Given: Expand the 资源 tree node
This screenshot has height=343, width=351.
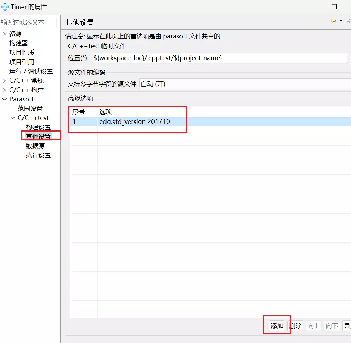Looking at the screenshot, I should [x=4, y=34].
